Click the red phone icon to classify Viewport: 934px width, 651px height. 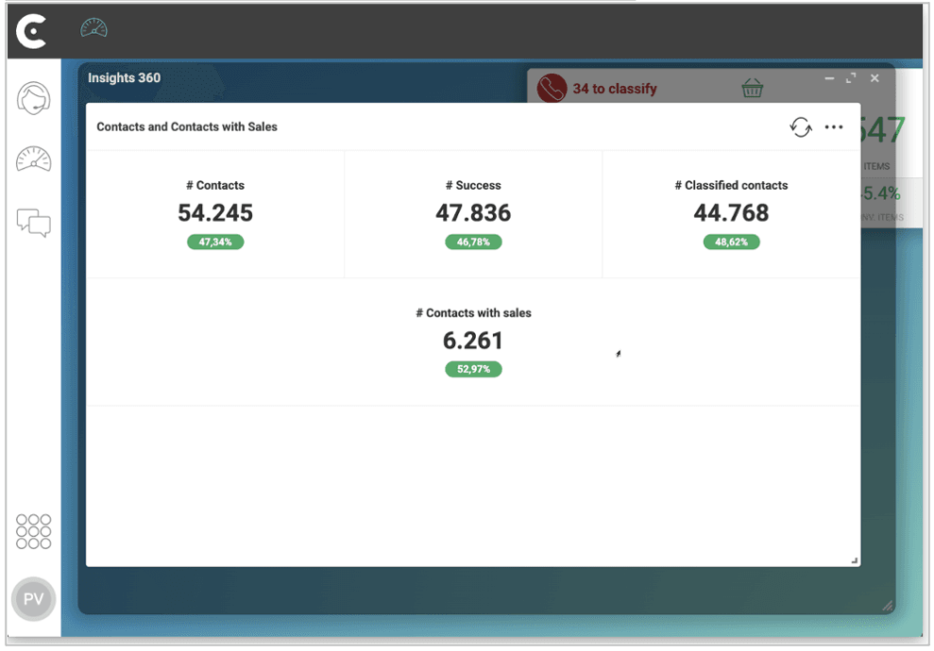552,89
